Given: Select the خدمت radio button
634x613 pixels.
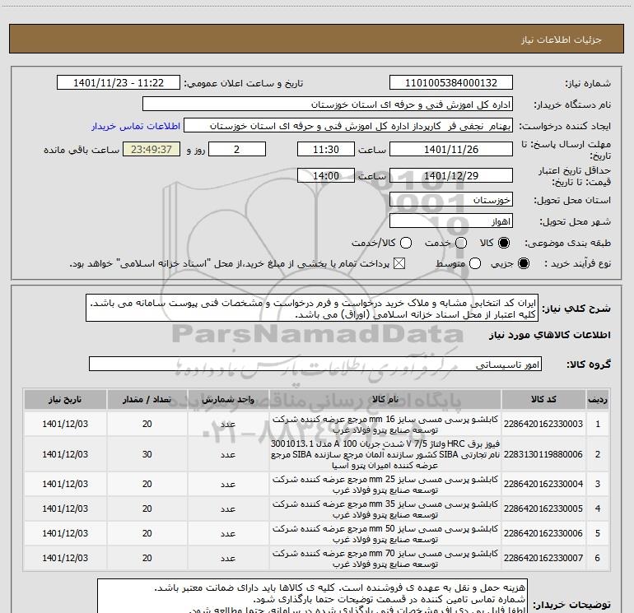Looking at the screenshot, I should tap(461, 243).
